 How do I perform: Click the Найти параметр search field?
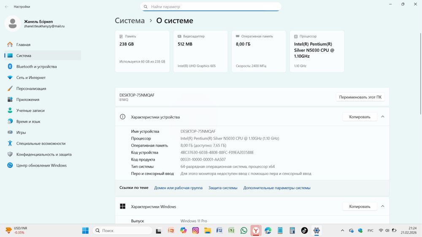[211, 6]
